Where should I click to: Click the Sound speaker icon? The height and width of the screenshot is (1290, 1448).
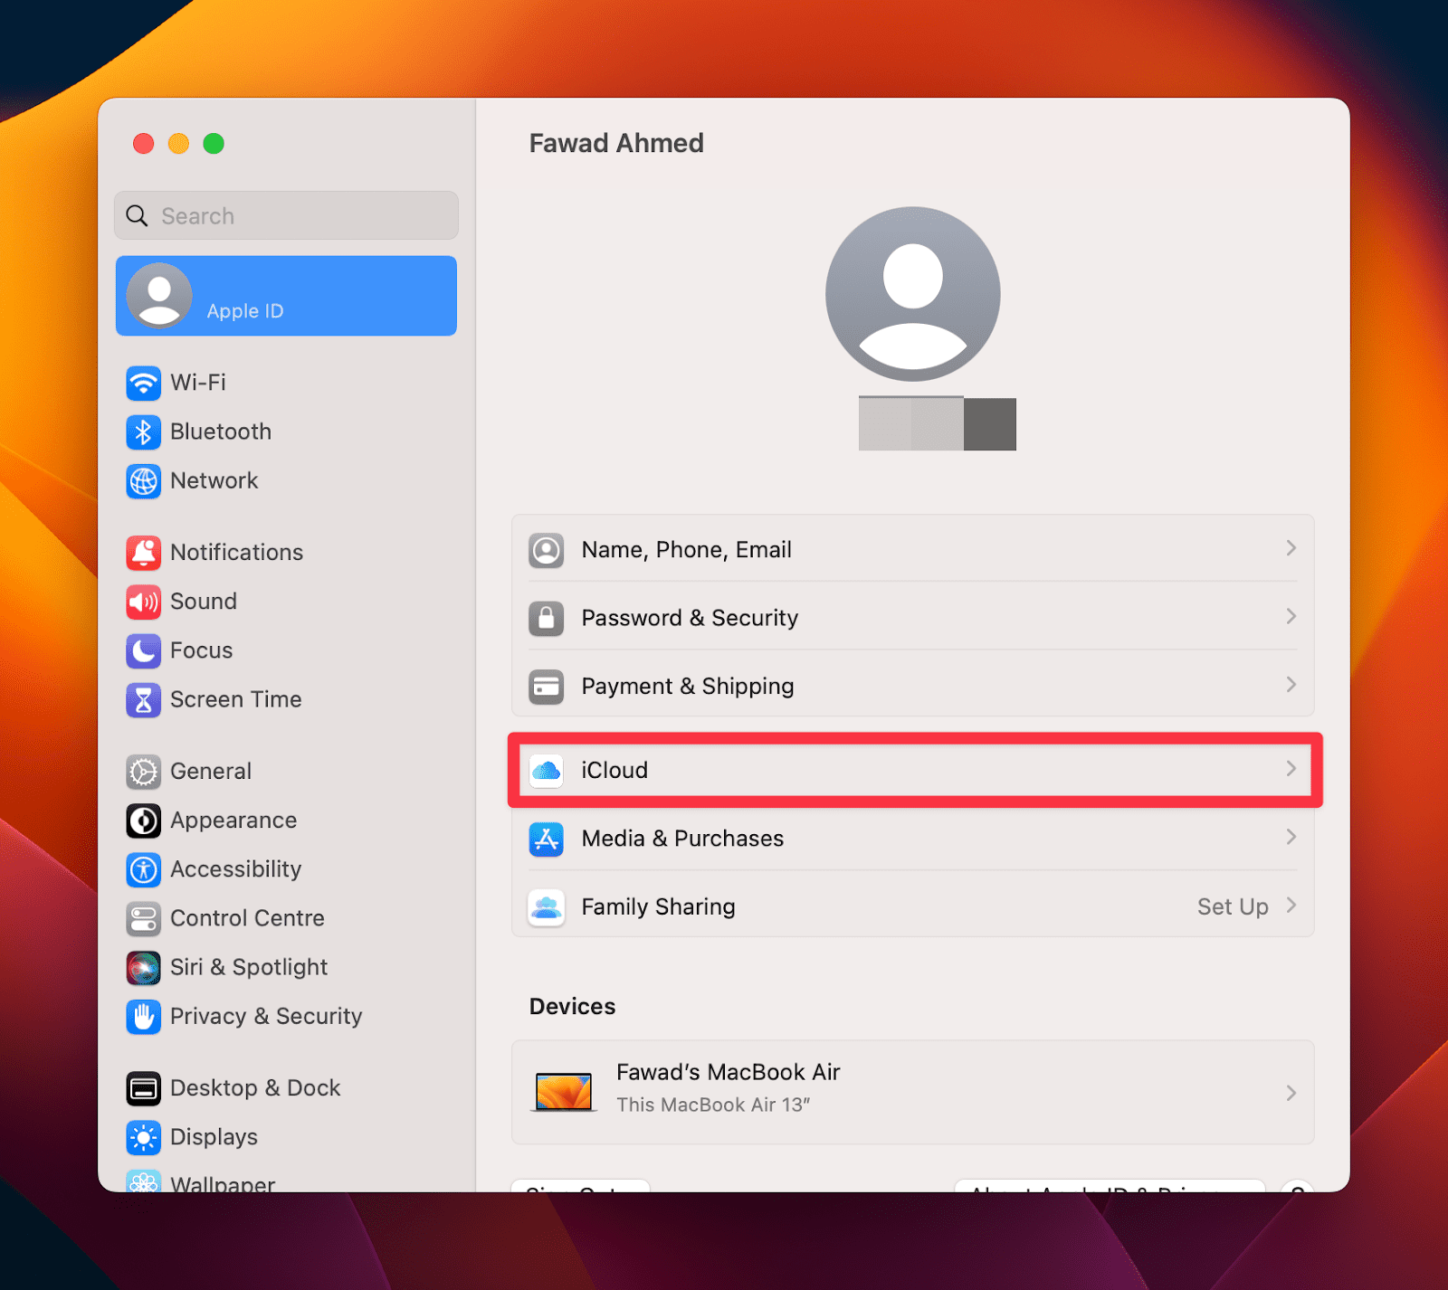coord(143,602)
